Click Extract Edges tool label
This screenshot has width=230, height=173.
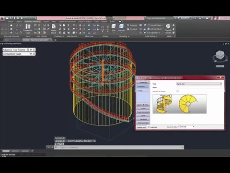(156, 25)
